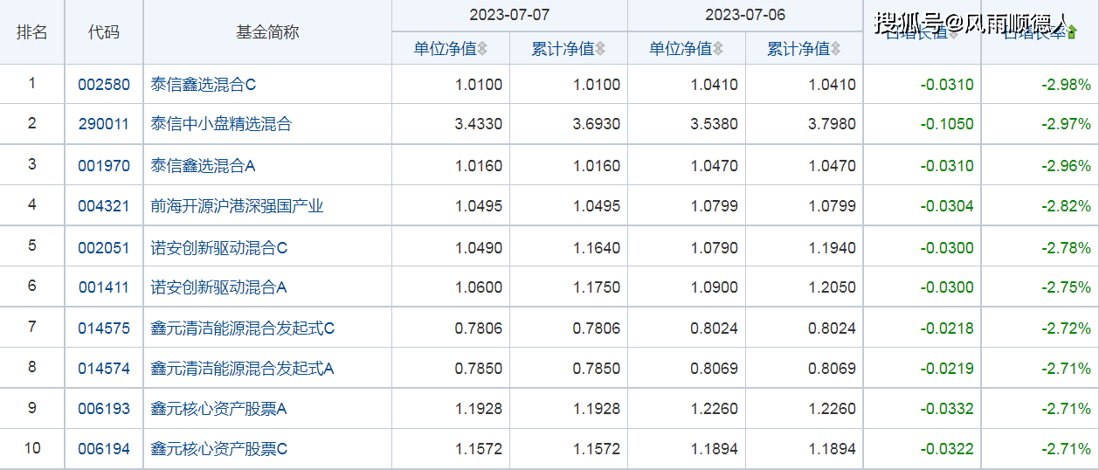
Task: Click fund code 014574
Action: point(104,369)
